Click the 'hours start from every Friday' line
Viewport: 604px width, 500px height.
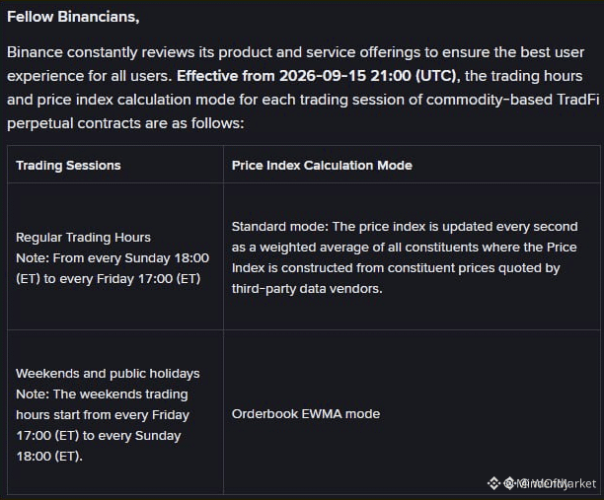103,415
